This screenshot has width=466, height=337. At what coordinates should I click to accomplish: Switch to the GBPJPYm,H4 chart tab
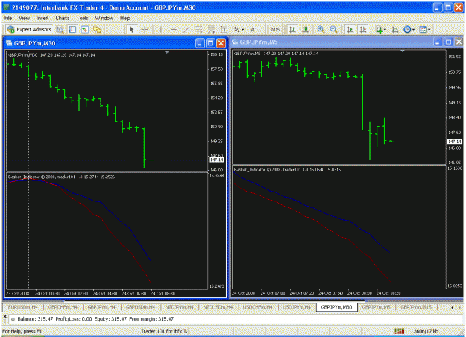tap(101, 307)
